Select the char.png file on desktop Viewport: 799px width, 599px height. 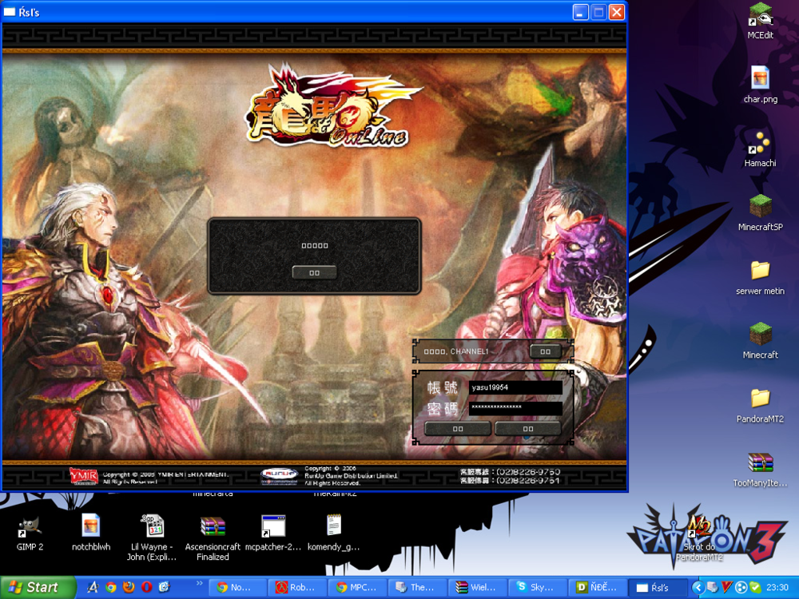(x=760, y=85)
